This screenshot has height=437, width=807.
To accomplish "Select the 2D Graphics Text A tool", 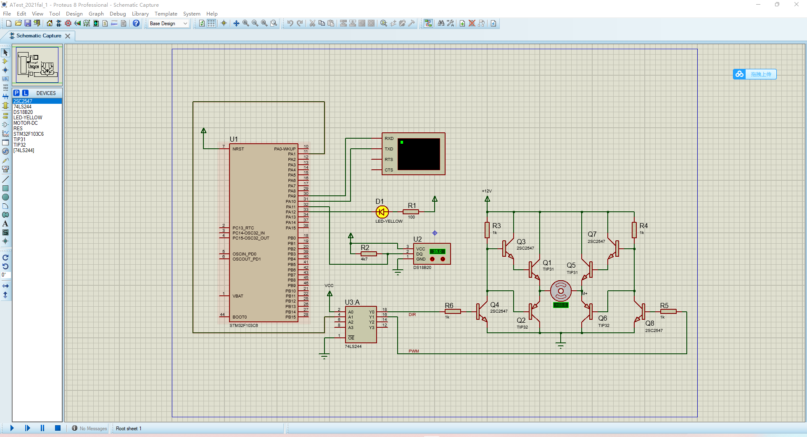I will (5, 224).
